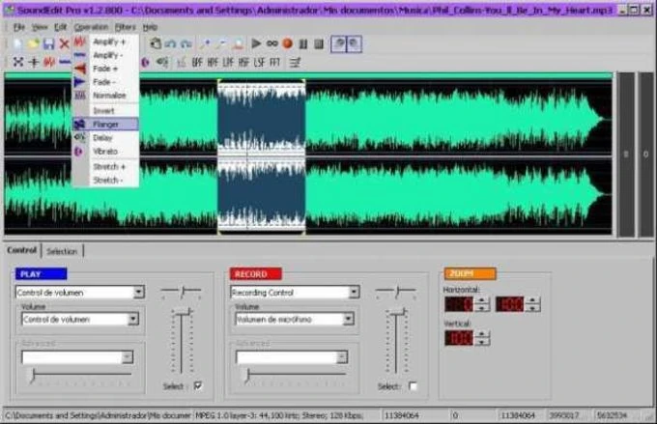
Task: Start playback with the Play button
Action: (x=256, y=43)
